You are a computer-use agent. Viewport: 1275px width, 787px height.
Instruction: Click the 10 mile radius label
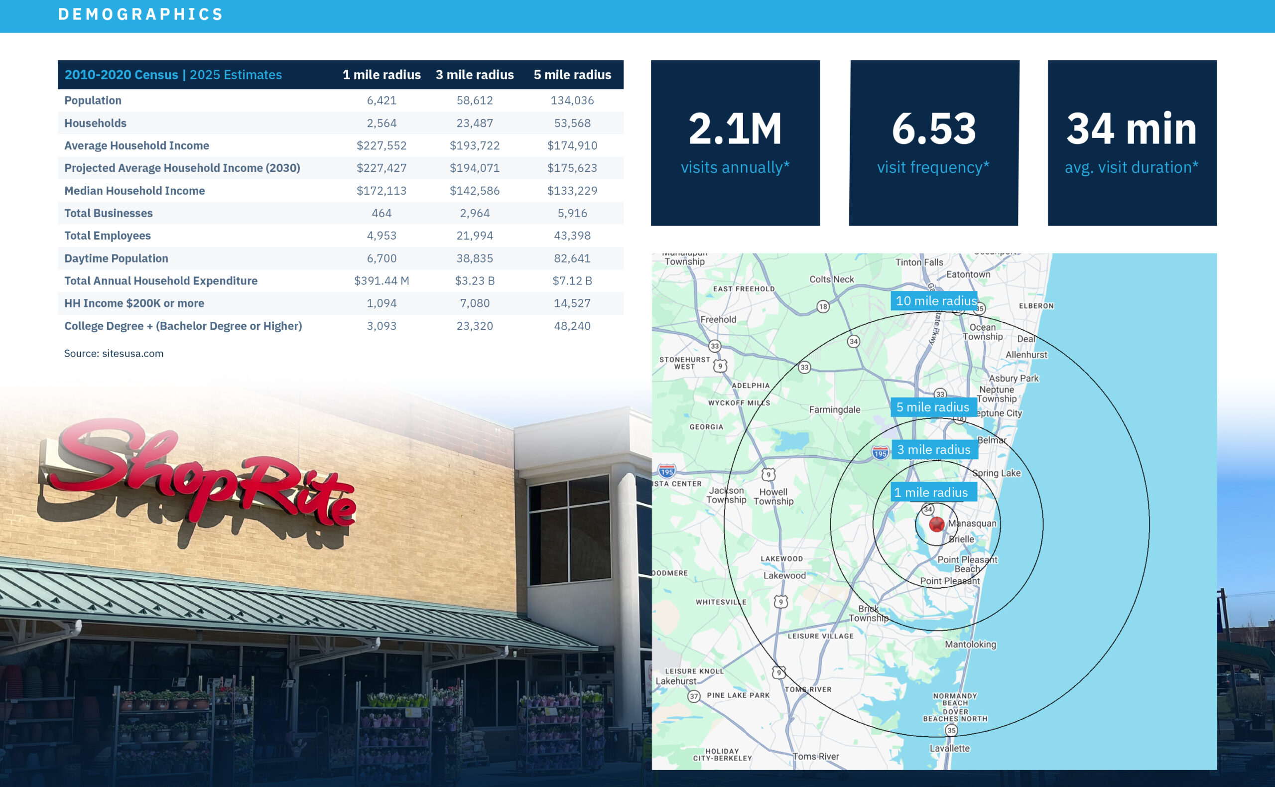tap(935, 301)
